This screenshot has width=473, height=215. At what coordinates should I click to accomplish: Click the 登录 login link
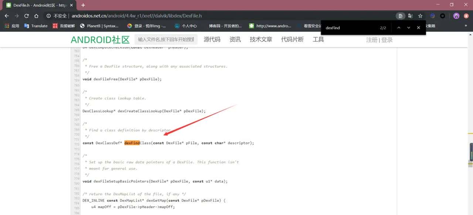[x=387, y=39]
